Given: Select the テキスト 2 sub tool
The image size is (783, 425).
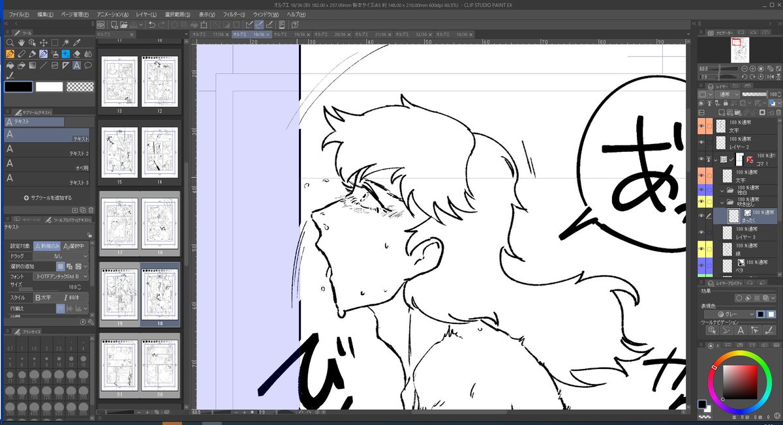Looking at the screenshot, I should click(x=47, y=150).
